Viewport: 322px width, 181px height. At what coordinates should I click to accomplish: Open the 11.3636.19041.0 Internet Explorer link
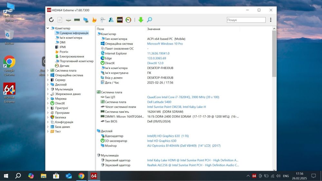[158, 53]
